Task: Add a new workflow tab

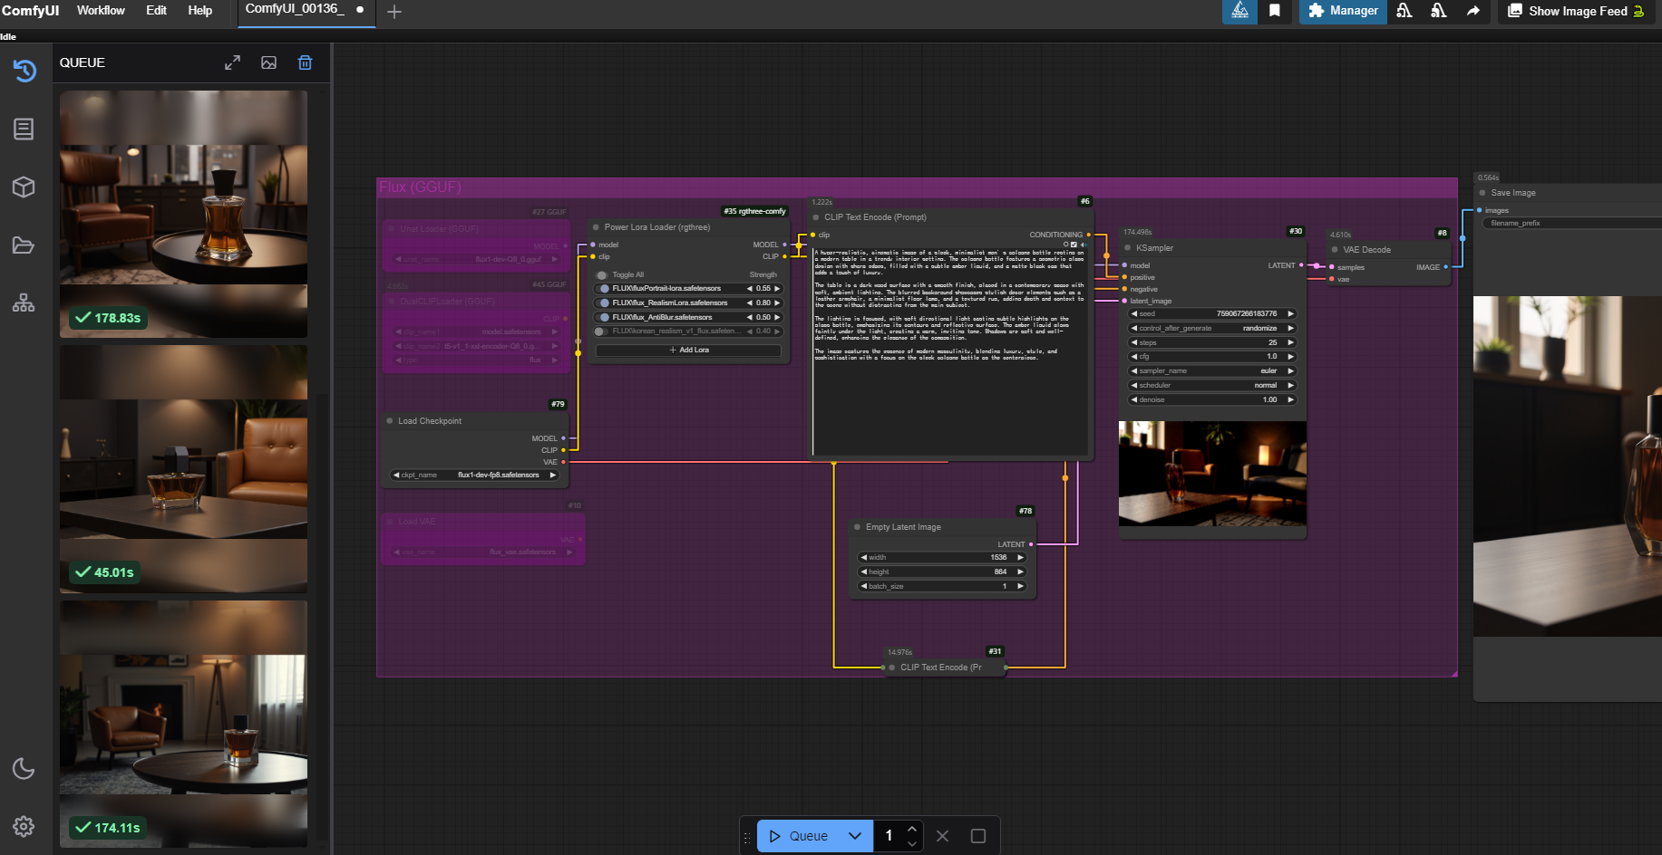Action: coord(394,12)
